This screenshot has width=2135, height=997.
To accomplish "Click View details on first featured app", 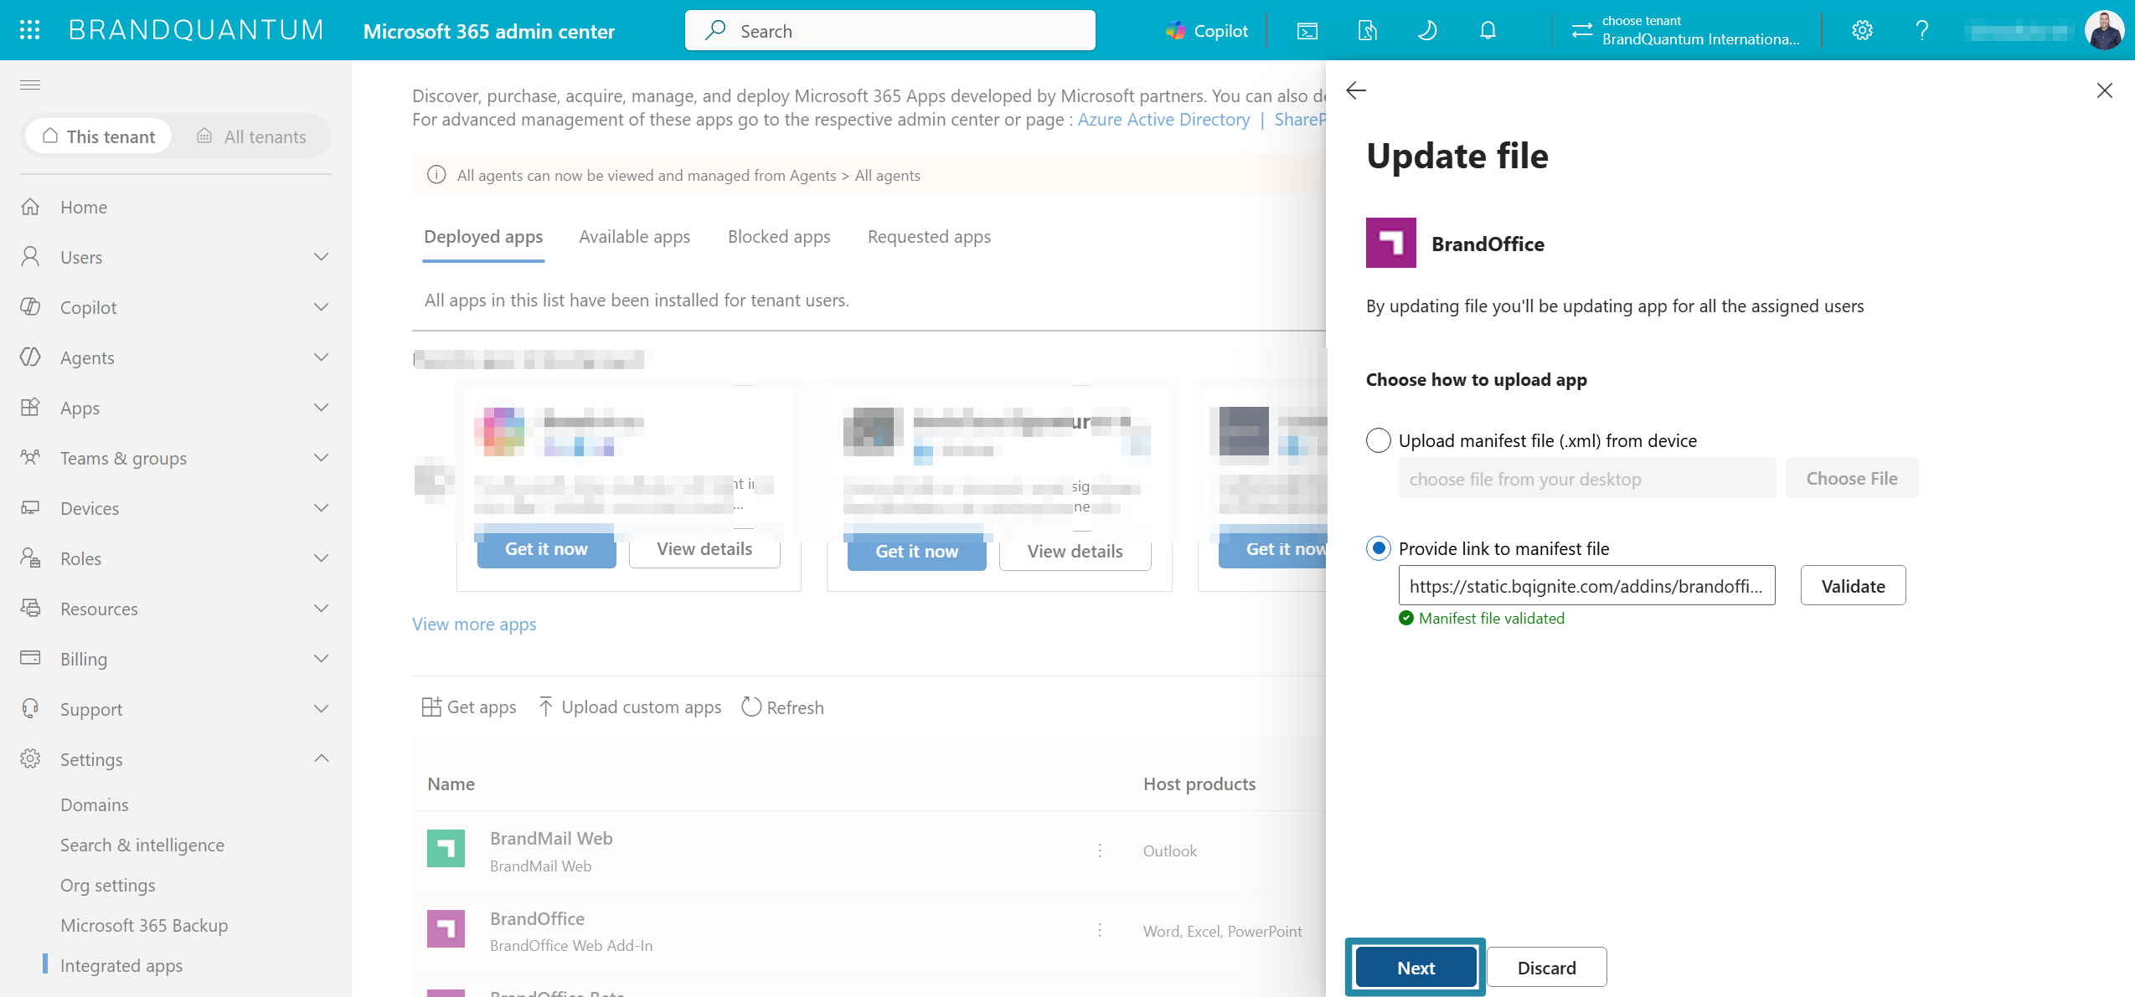I will click(704, 549).
